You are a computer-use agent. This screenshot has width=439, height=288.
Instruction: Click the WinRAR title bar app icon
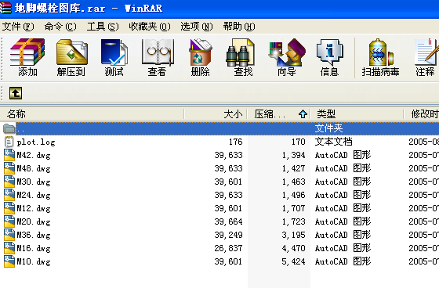[x=5, y=8]
